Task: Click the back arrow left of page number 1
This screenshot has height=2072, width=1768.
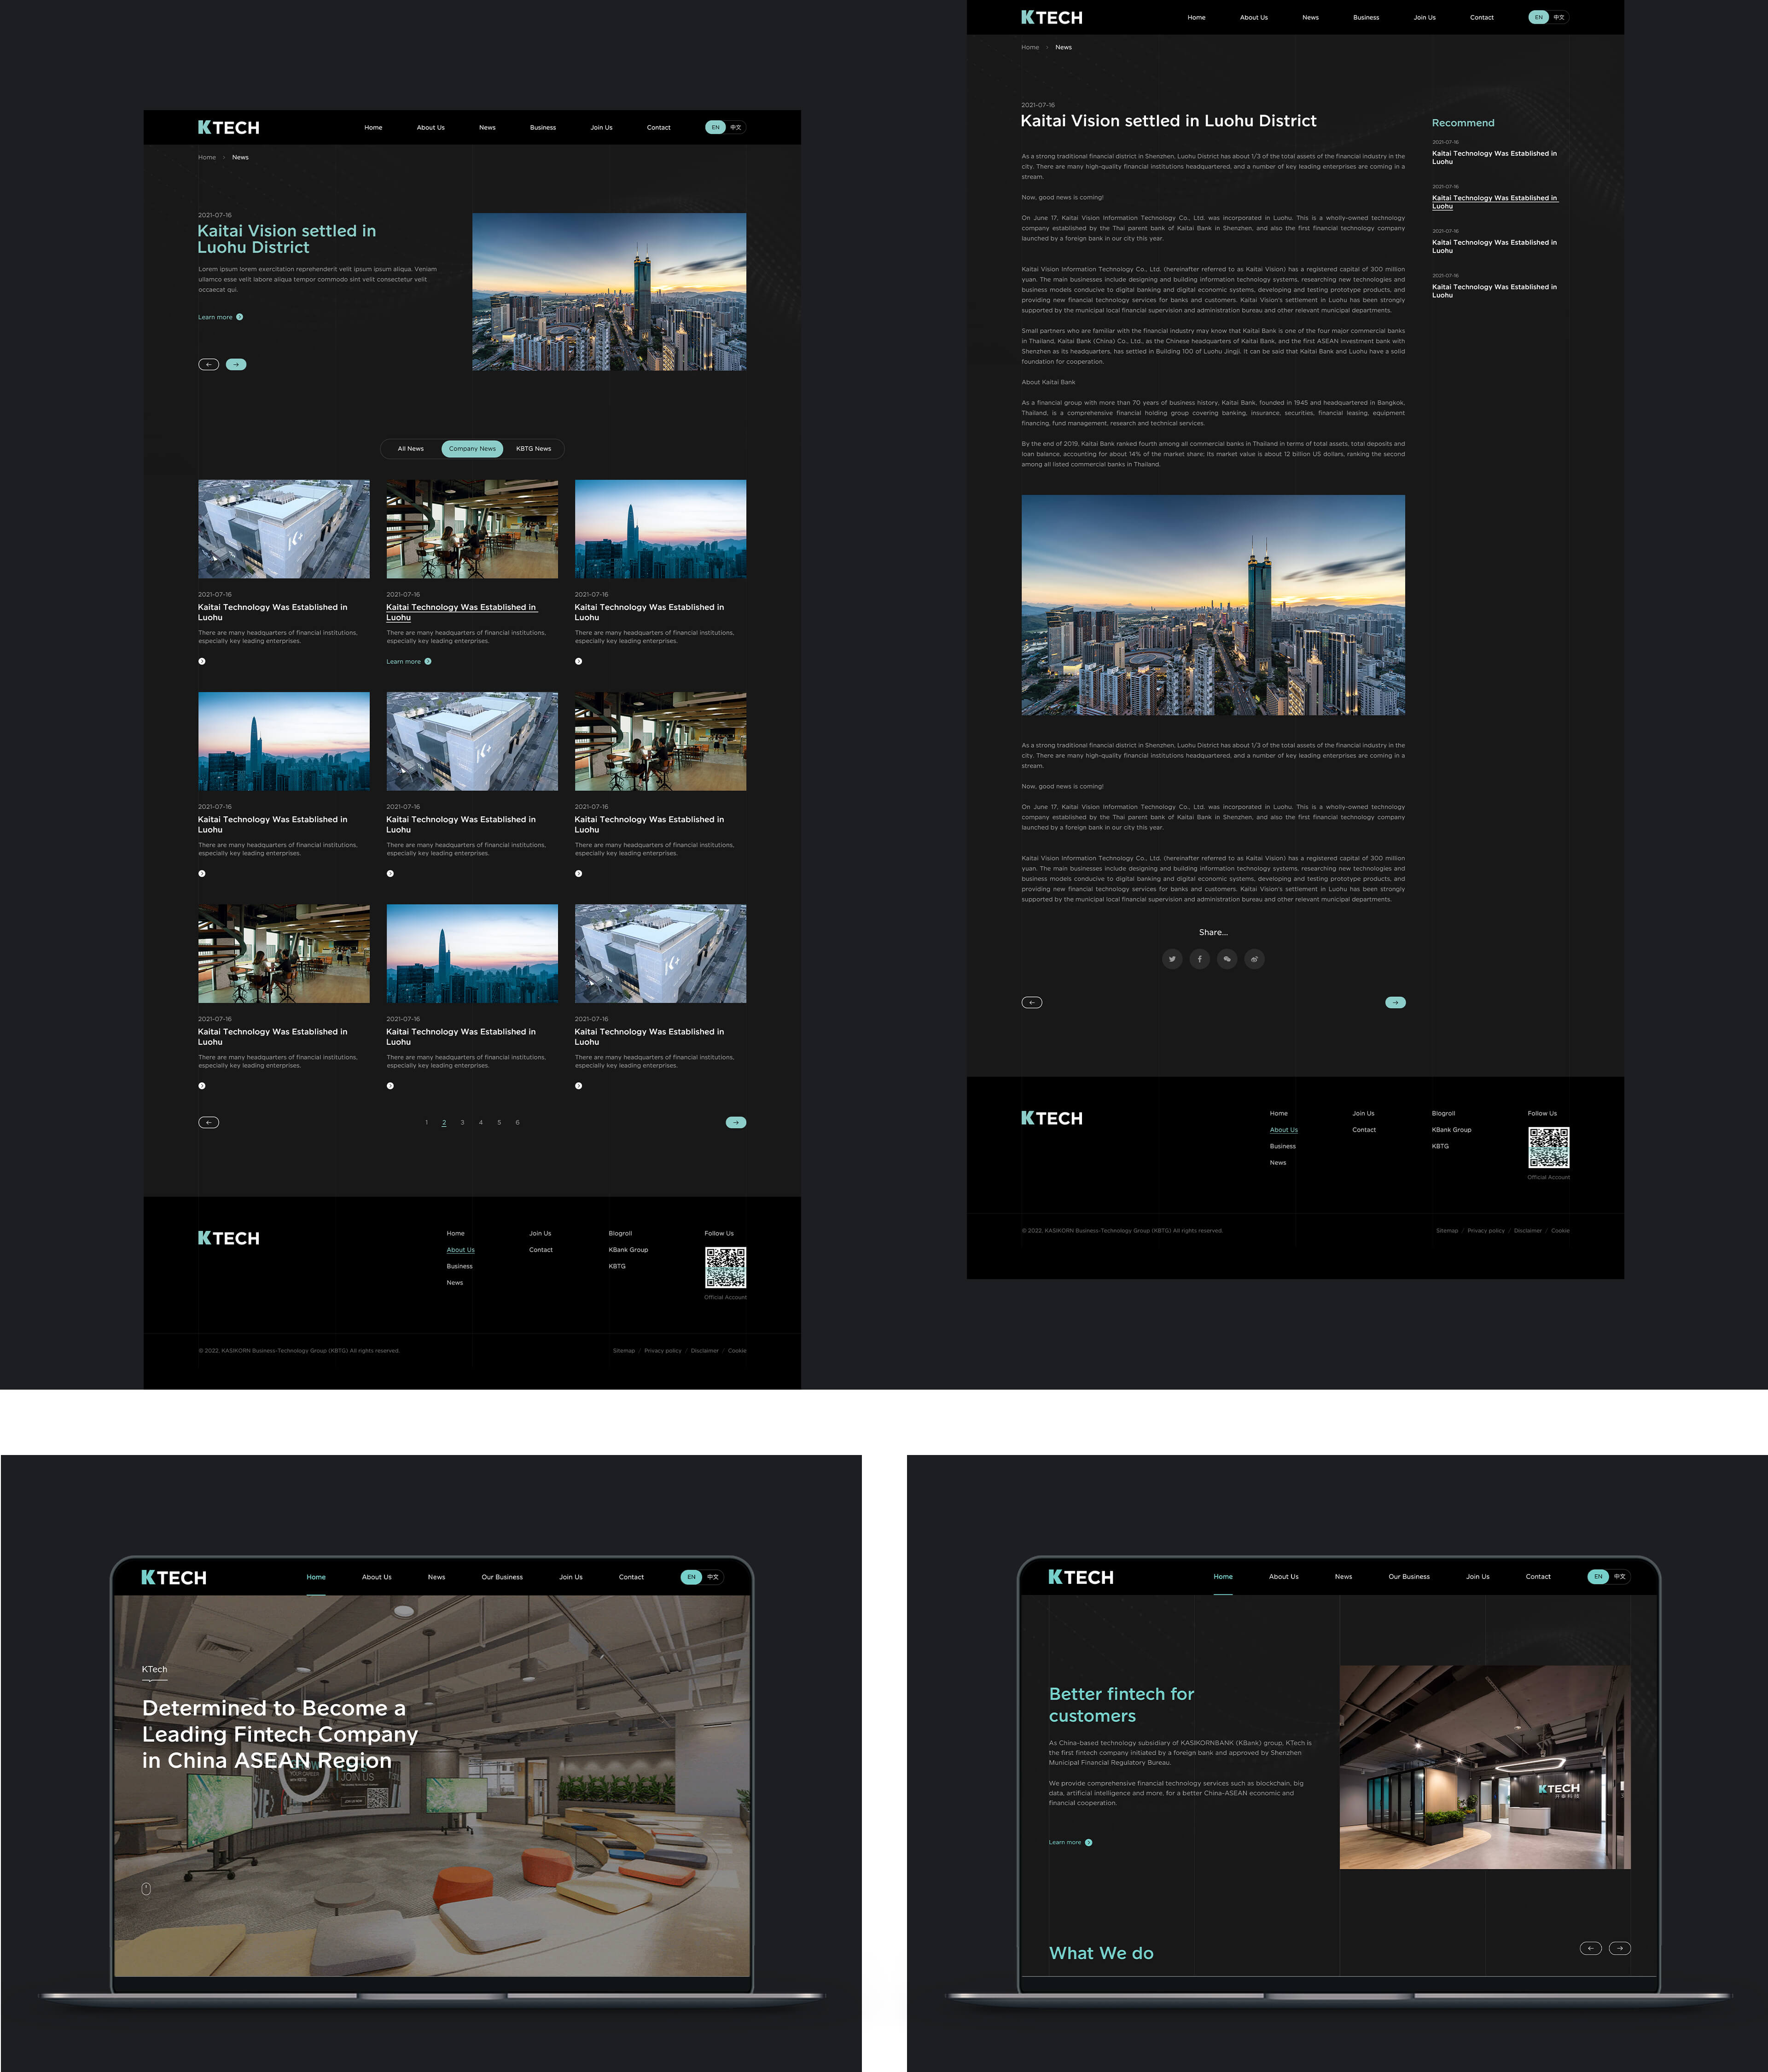Action: coord(208,1122)
